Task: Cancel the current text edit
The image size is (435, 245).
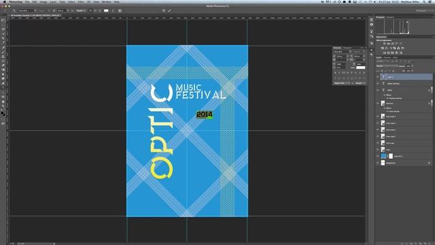Action: pyautogui.click(x=164, y=11)
